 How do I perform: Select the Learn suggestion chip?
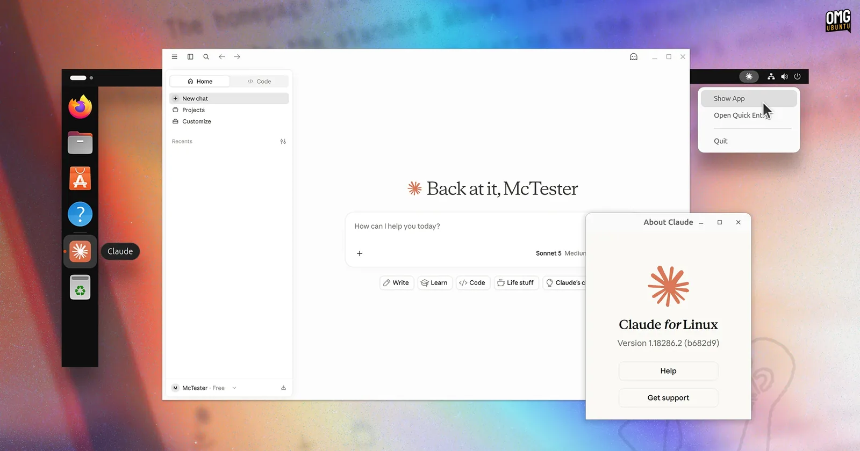[435, 282]
